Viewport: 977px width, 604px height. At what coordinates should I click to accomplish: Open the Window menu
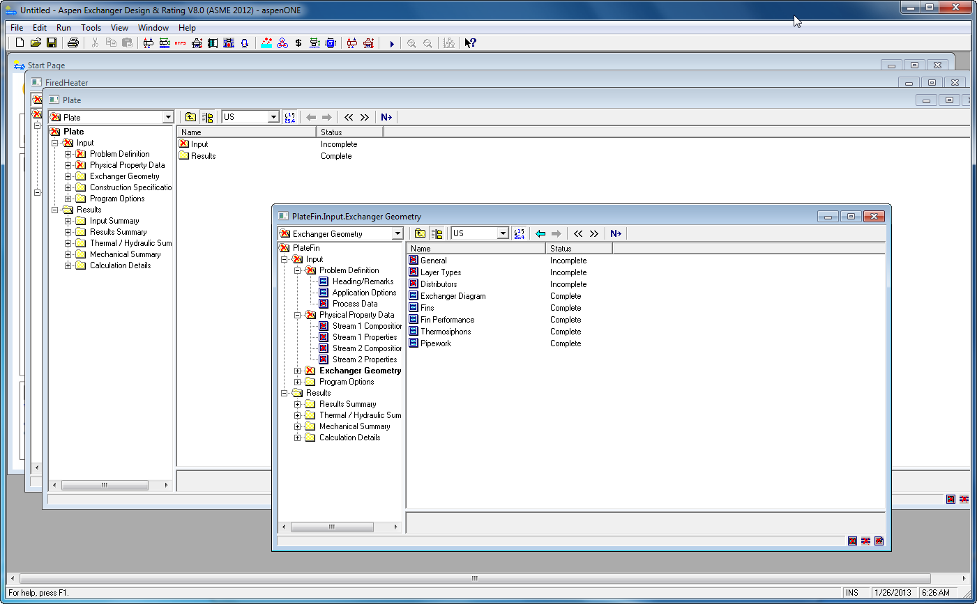click(x=153, y=28)
